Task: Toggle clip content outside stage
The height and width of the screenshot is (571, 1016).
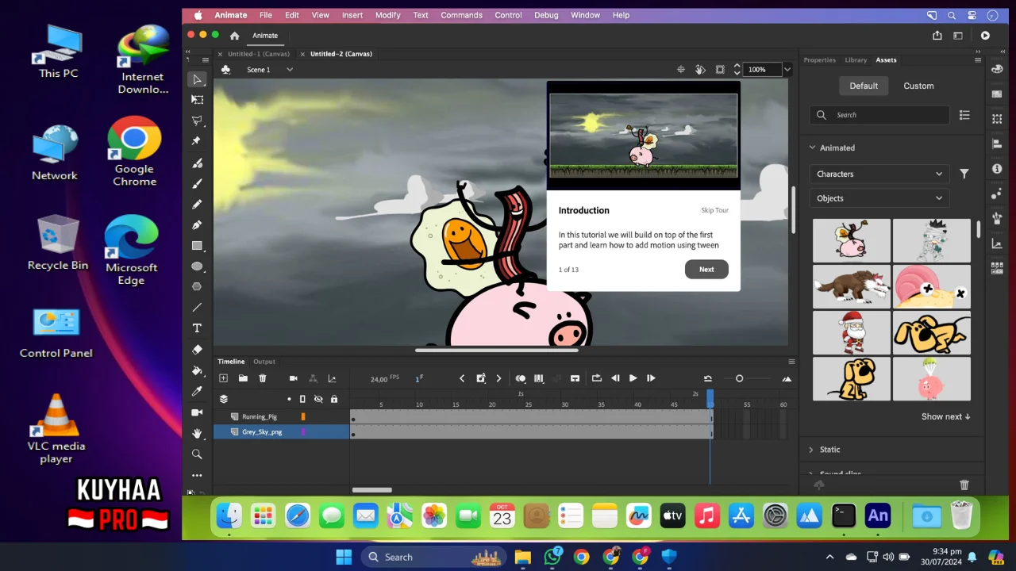Action: (x=720, y=70)
